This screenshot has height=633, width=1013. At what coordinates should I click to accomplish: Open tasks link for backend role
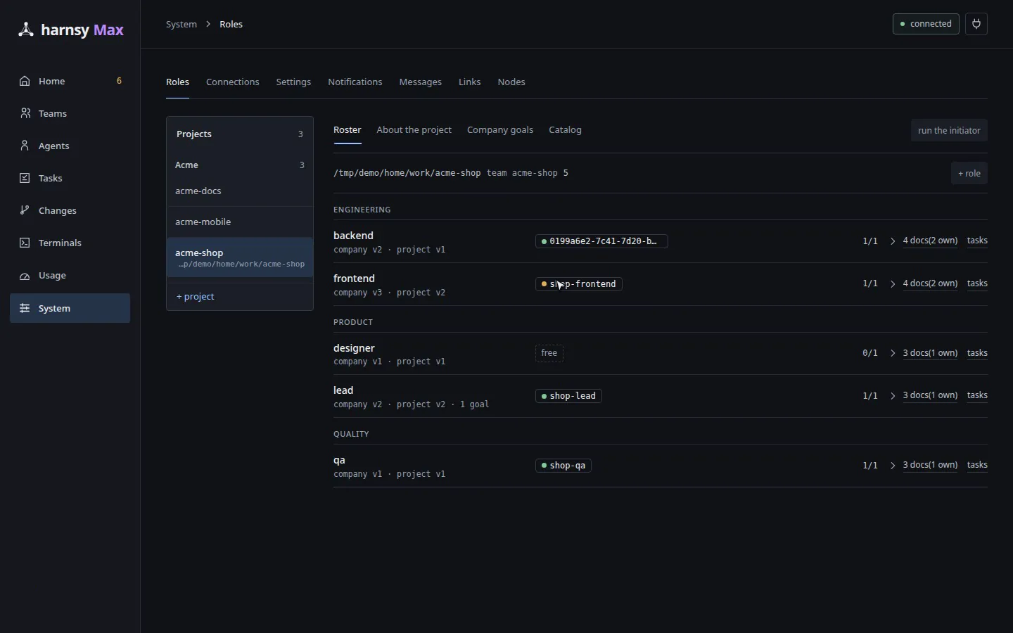977,241
